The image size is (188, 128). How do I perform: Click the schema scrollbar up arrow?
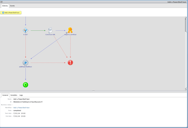(186, 18)
